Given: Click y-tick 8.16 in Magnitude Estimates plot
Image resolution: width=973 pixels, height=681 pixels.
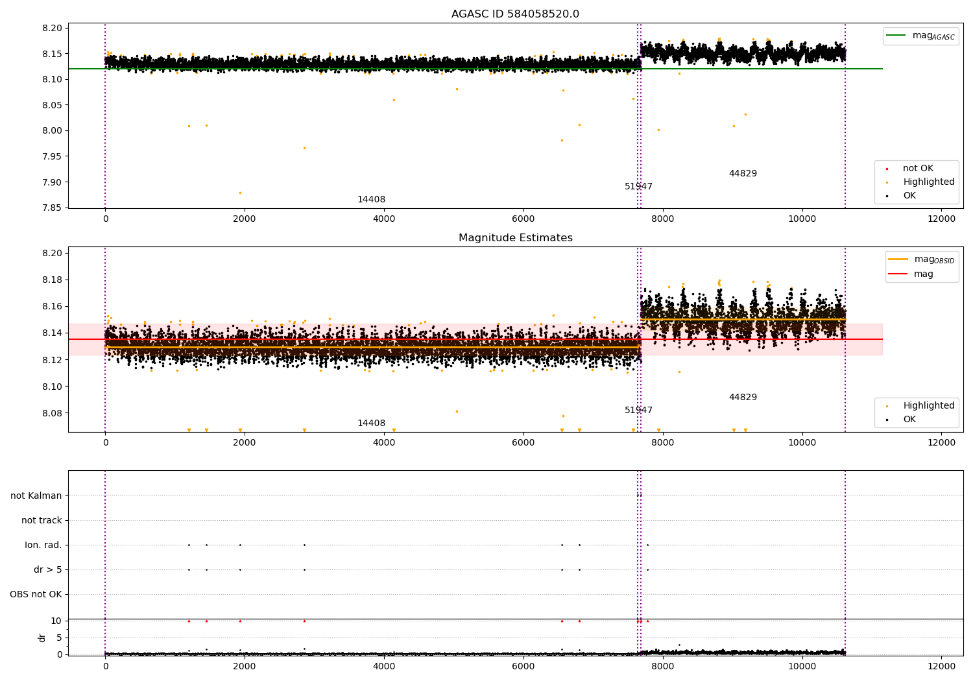Looking at the screenshot, I should (51, 306).
